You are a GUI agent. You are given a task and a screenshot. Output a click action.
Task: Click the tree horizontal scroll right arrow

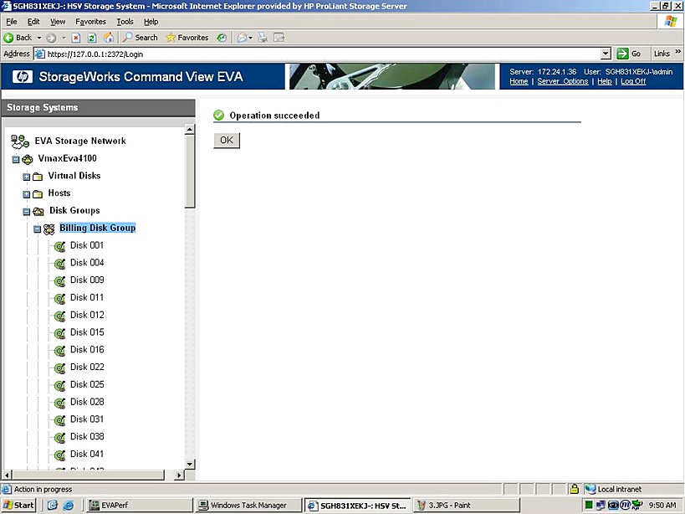179,475
